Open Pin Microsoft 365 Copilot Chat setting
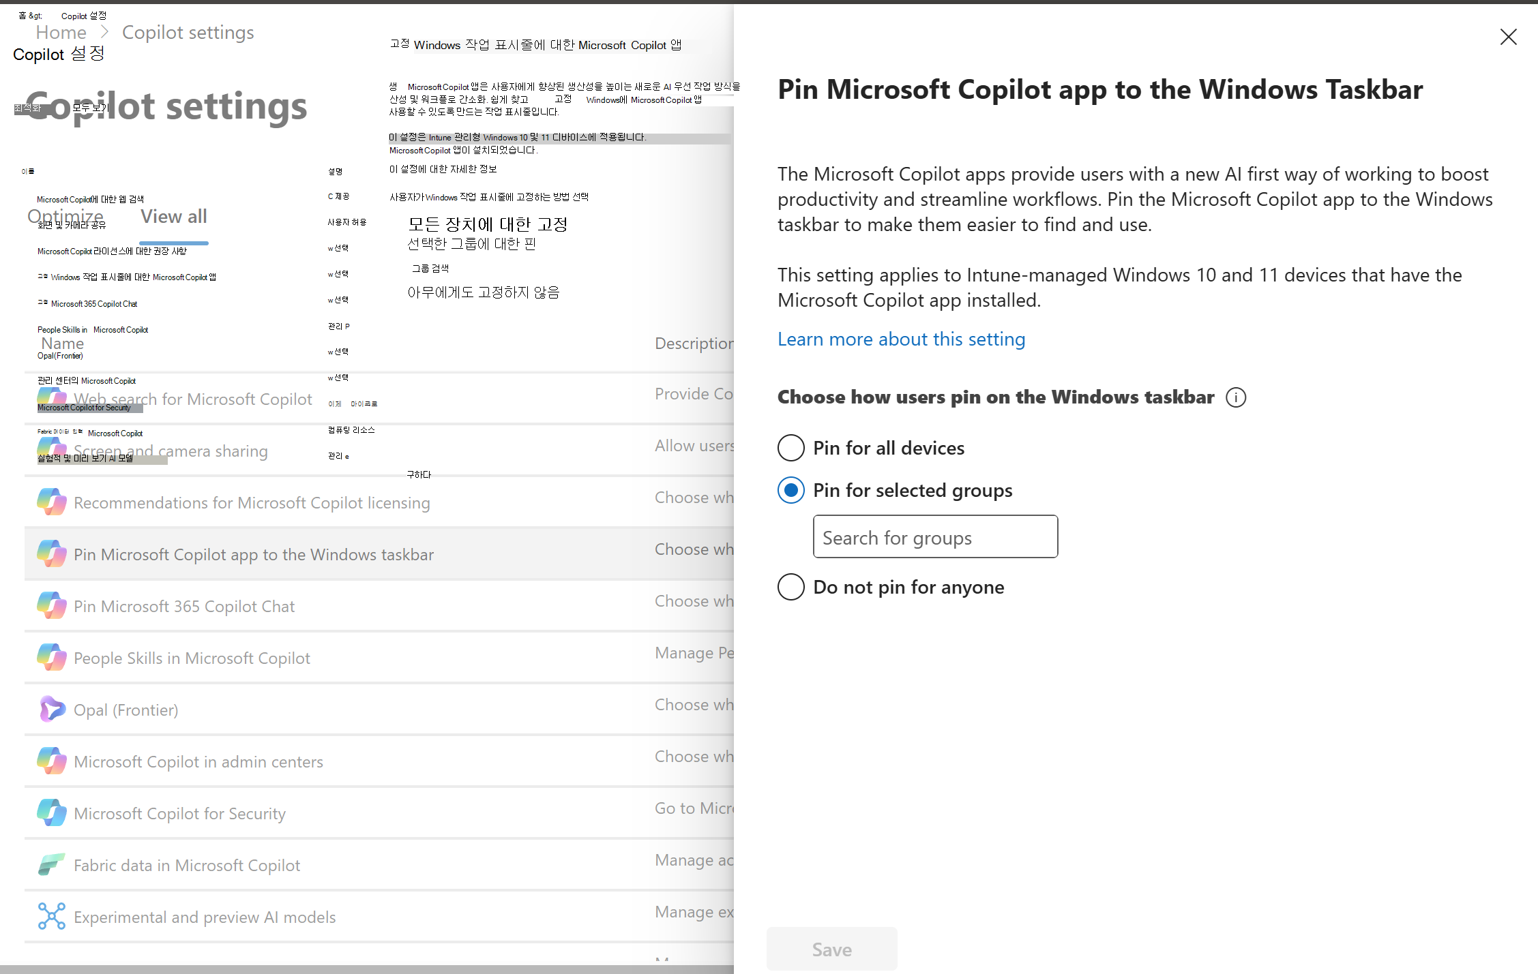This screenshot has height=974, width=1538. (x=184, y=607)
